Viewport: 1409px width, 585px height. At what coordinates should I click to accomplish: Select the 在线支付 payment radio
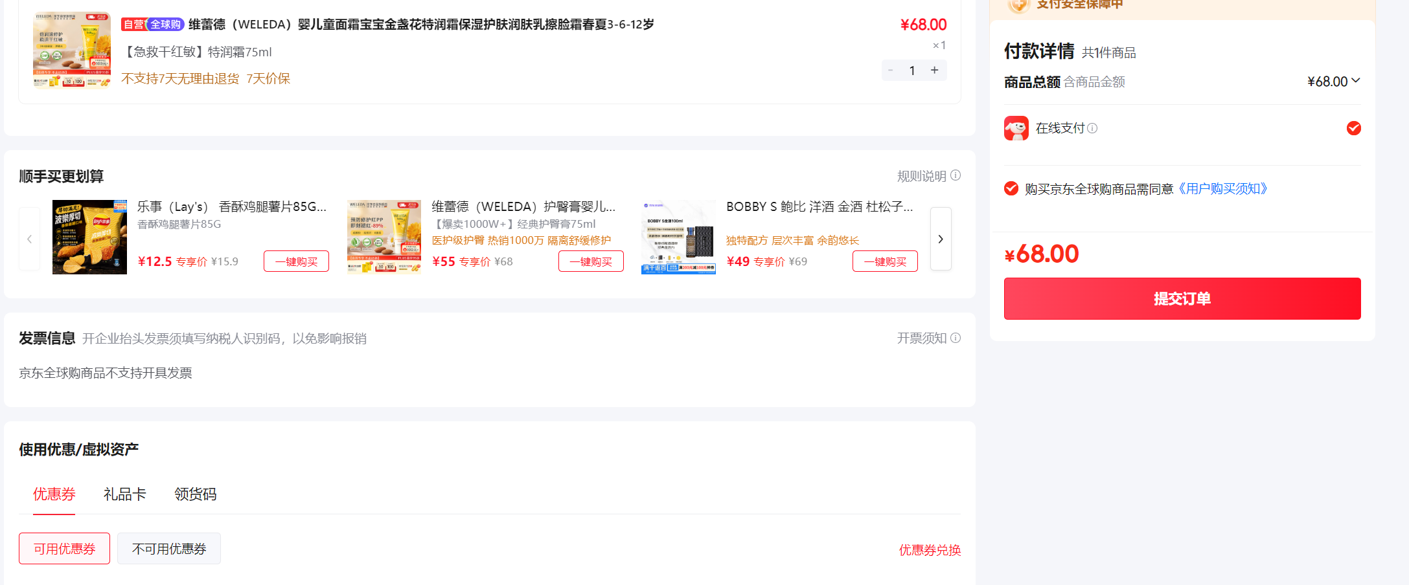coord(1354,128)
